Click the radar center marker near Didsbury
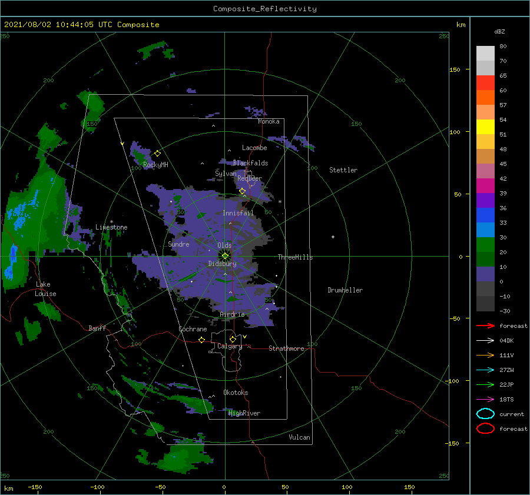This screenshot has width=530, height=495. (225, 256)
